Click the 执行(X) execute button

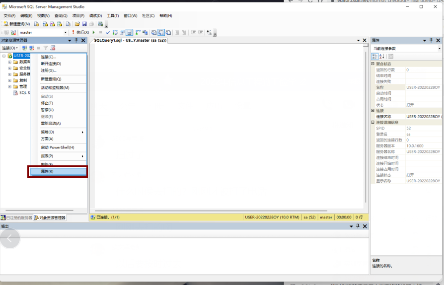[x=80, y=32]
